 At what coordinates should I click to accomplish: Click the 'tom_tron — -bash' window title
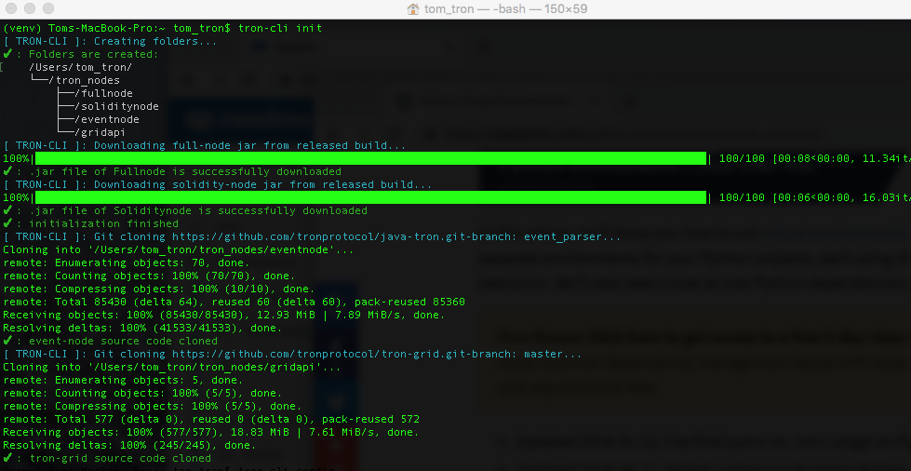point(475,8)
